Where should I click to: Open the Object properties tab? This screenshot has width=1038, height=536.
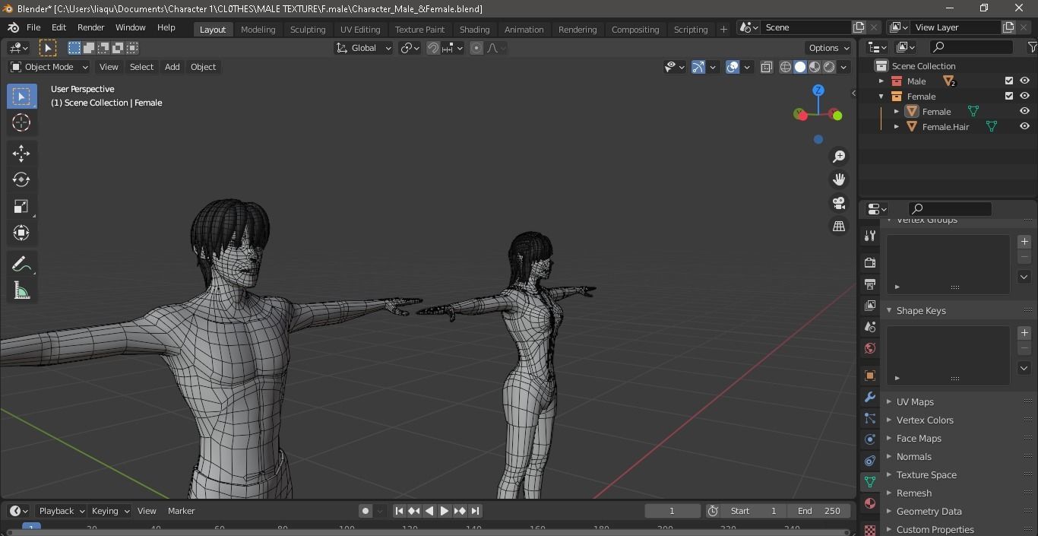point(870,376)
